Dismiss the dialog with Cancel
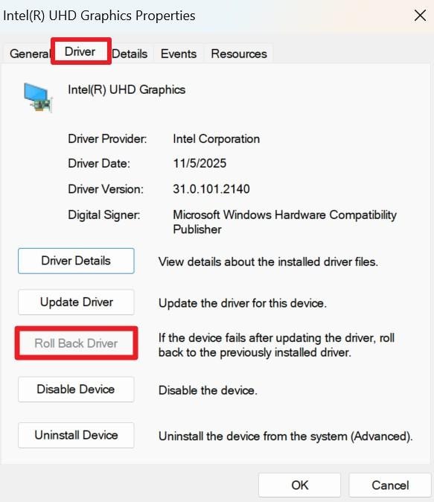Image resolution: width=434 pixels, height=502 pixels. click(390, 486)
